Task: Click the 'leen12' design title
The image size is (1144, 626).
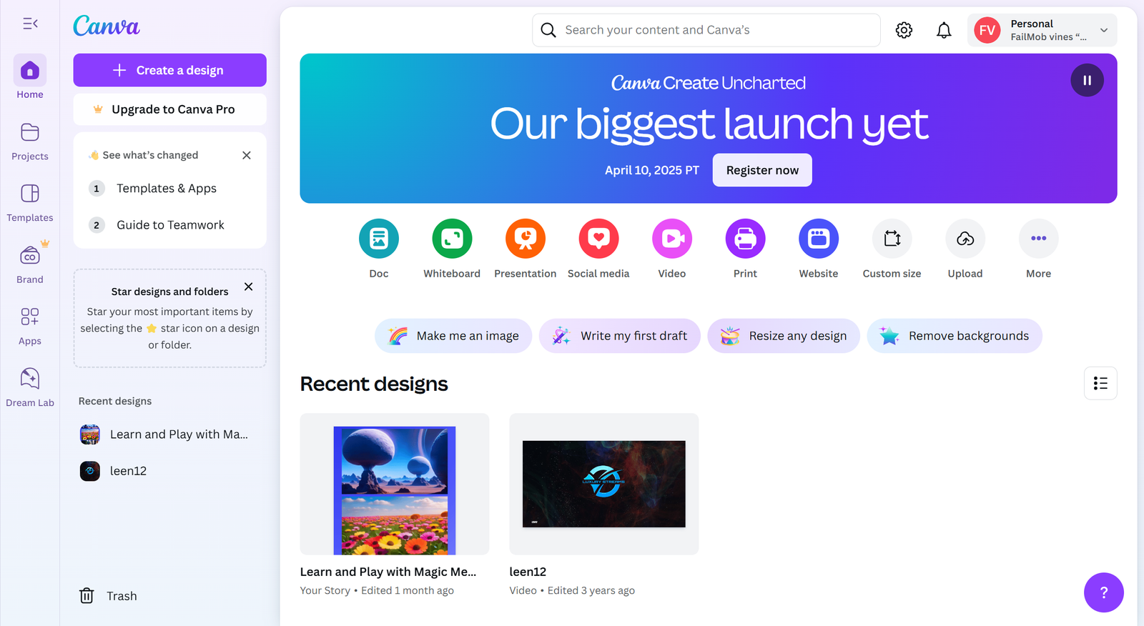Action: coord(528,572)
